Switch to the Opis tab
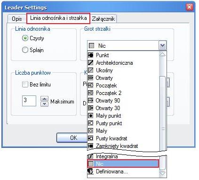Image resolution: width=199 pixels, height=180 pixels. [17, 19]
